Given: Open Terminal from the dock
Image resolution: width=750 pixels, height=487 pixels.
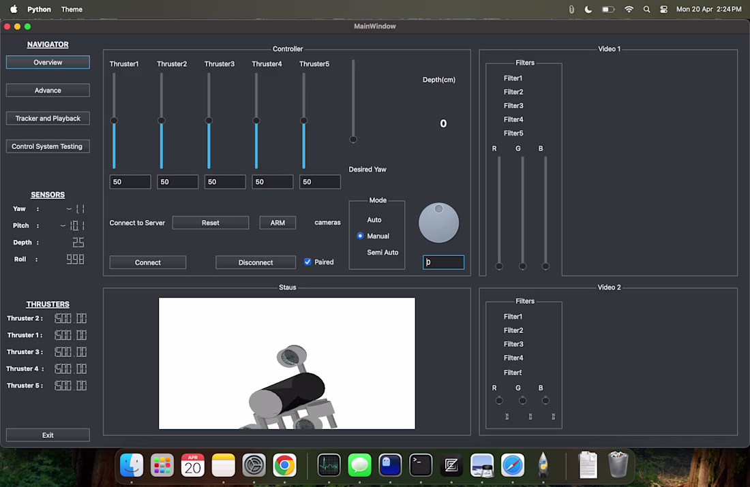Looking at the screenshot, I should (x=421, y=465).
